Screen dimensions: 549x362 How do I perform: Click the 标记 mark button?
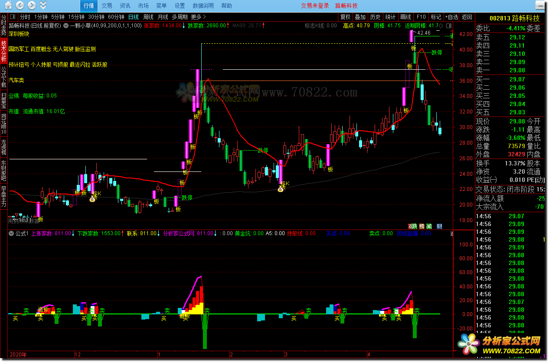pos(435,17)
